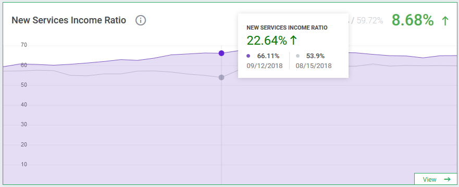
Task: Open the View button
Action: click(436, 179)
